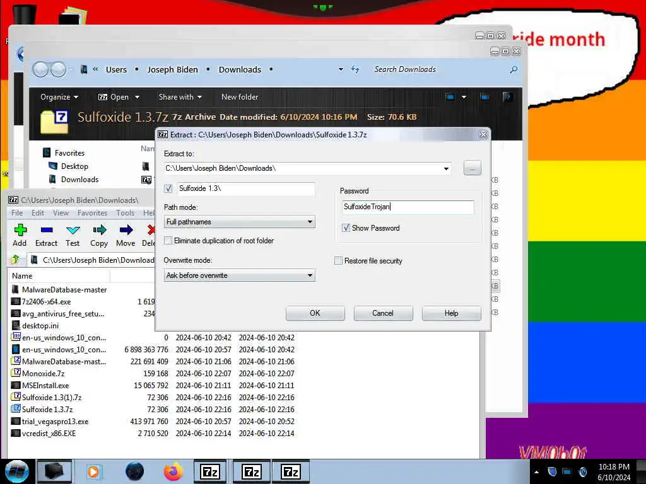Click the refresh arrows in Explorer address bar

(355, 69)
